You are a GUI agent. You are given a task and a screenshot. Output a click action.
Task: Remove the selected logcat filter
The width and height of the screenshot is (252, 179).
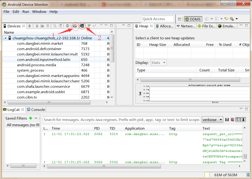(x=36, y=118)
